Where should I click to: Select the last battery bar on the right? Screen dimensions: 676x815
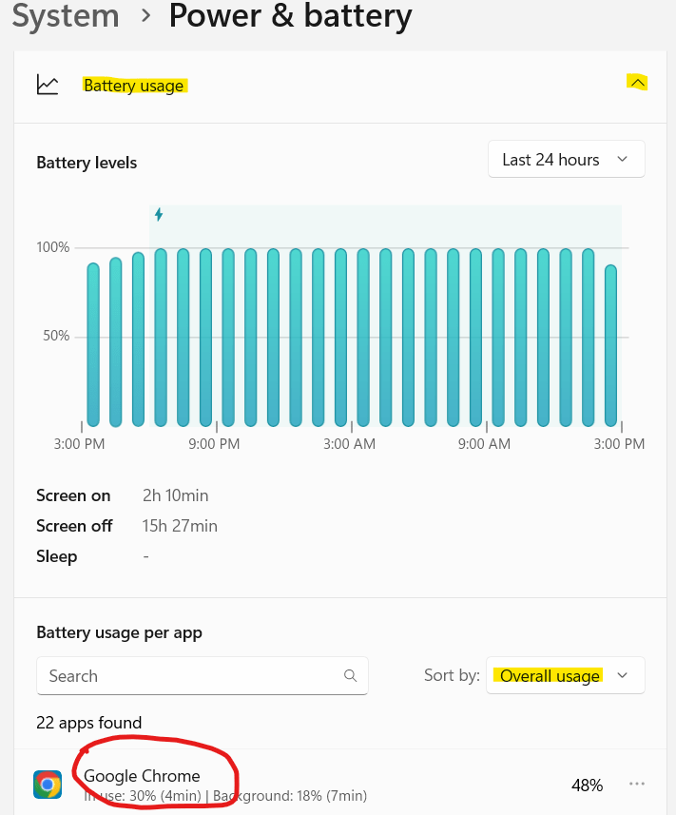tap(610, 345)
